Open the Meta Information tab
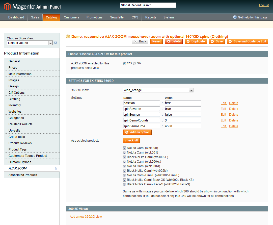 (32, 74)
